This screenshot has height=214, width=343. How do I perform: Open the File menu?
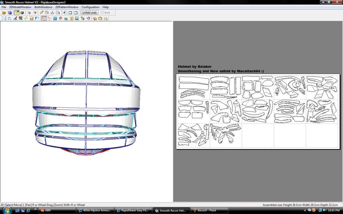[x=4, y=7]
